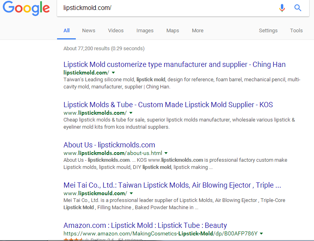314x241 pixels.
Task: Open the Images tab
Action: [x=145, y=31]
